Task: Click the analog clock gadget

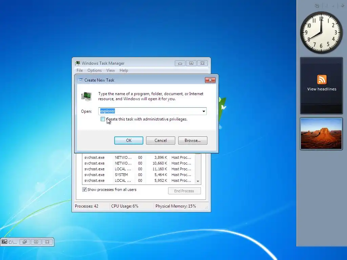Action: pos(321,32)
